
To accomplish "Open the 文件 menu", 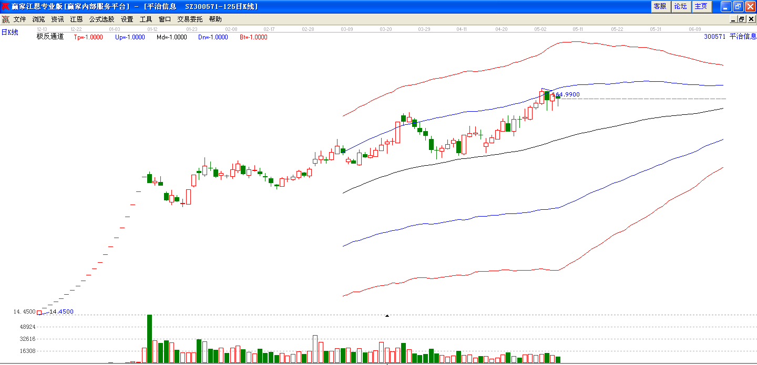I will 19,19.
